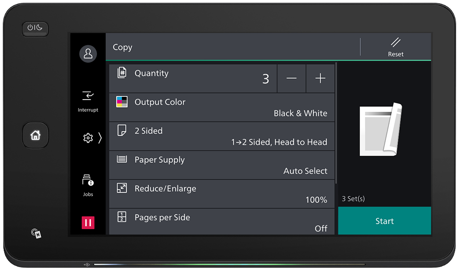Viewport: 458px width, 269px height.
Task: Select the Interrupt icon
Action: pyautogui.click(x=88, y=96)
